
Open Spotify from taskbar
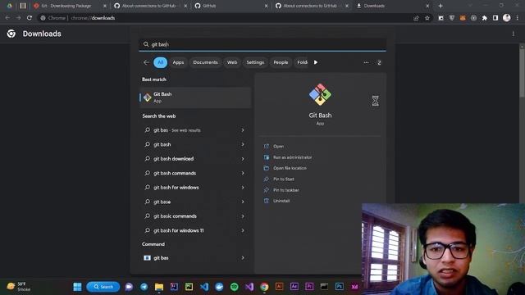click(x=235, y=287)
